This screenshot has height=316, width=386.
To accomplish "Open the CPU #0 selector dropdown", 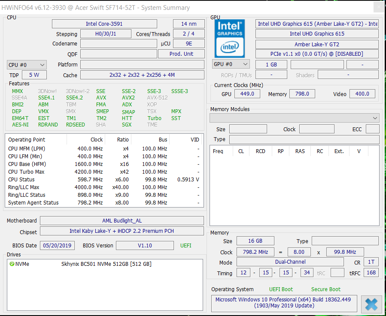I will tap(27, 65).
